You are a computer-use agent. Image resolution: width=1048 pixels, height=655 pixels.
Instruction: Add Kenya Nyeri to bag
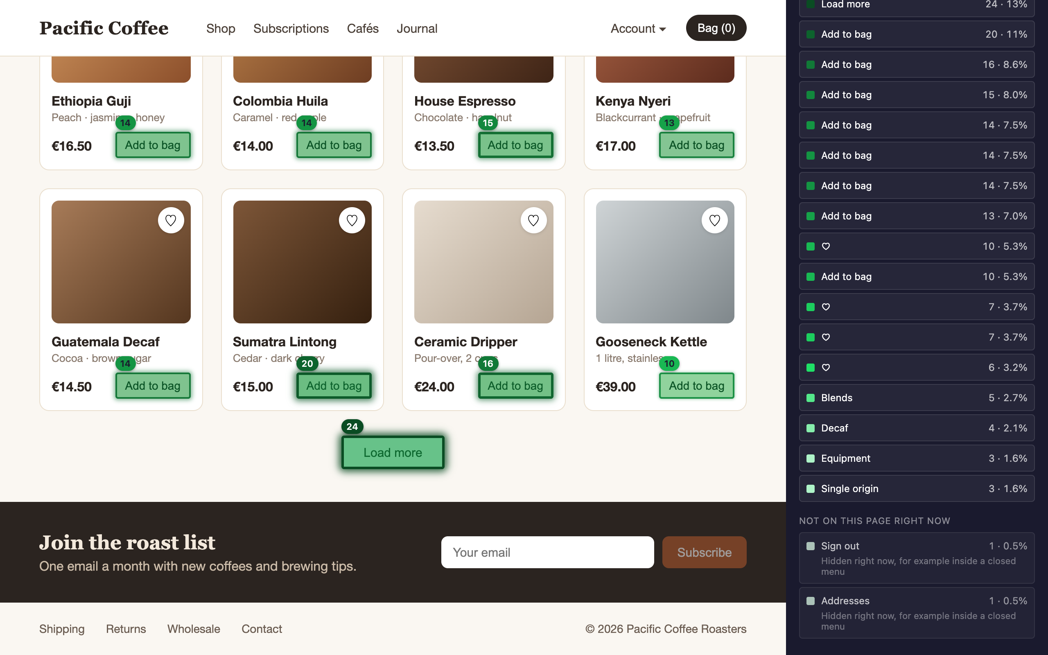(696, 145)
